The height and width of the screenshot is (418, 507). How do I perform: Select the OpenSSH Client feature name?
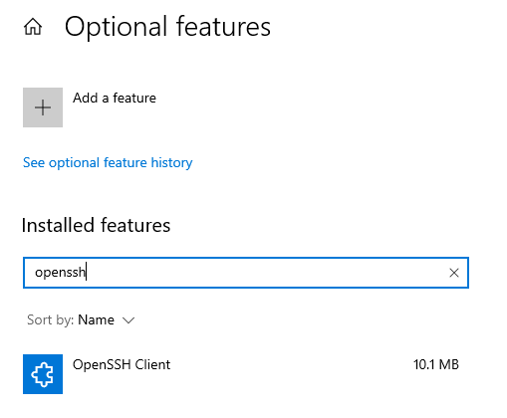[x=122, y=364]
